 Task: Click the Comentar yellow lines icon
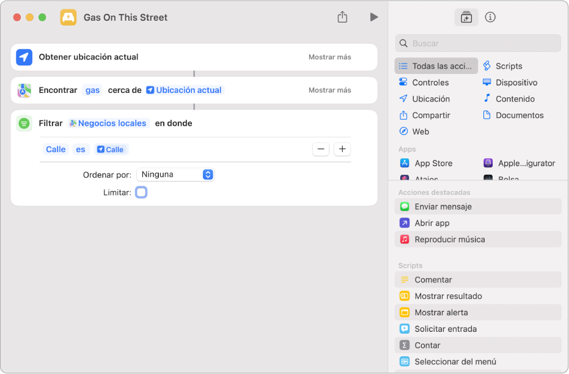click(404, 280)
